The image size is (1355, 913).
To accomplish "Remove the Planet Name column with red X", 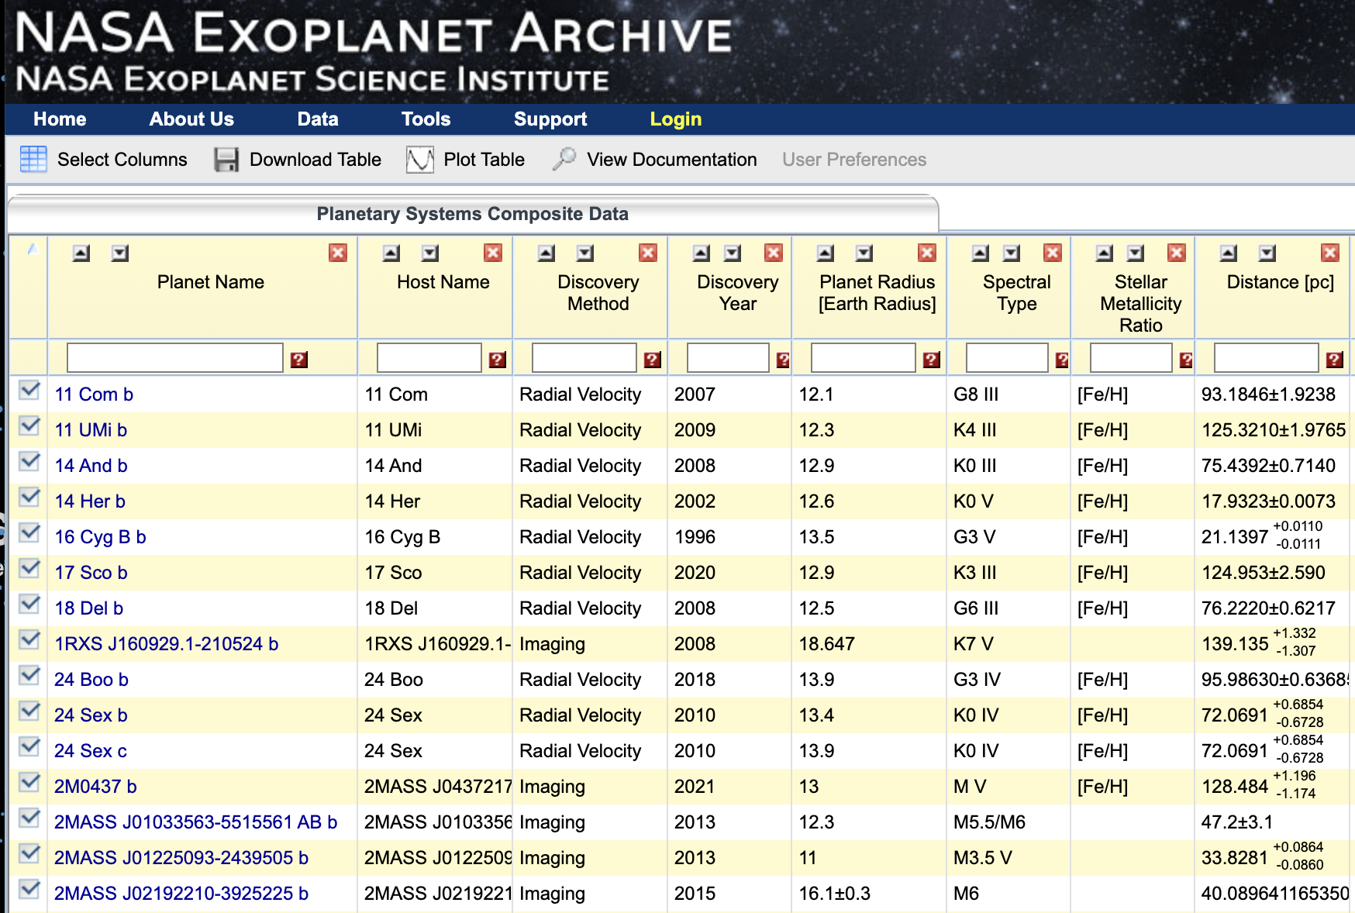I will coord(337,253).
